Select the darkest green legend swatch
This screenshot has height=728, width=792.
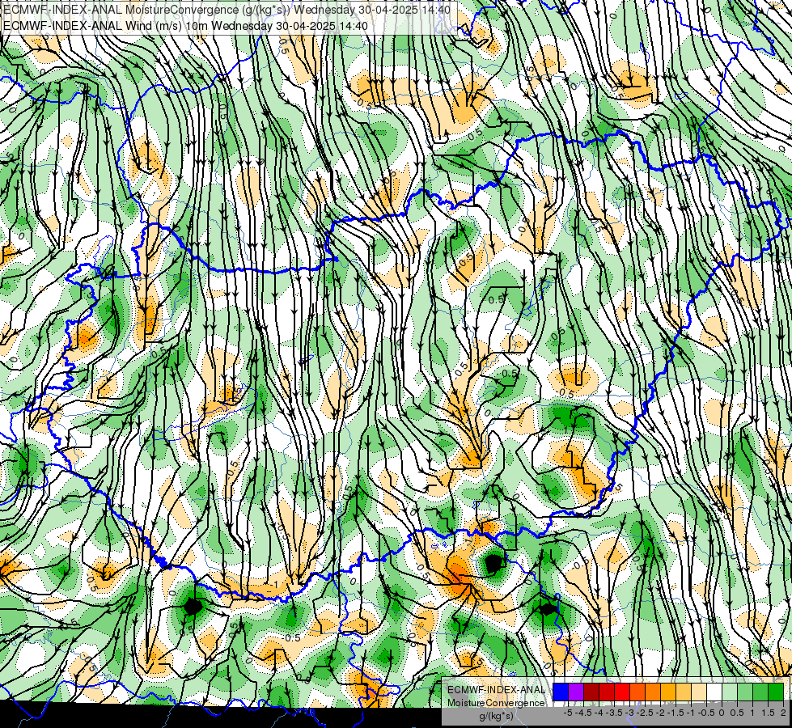tap(776, 692)
